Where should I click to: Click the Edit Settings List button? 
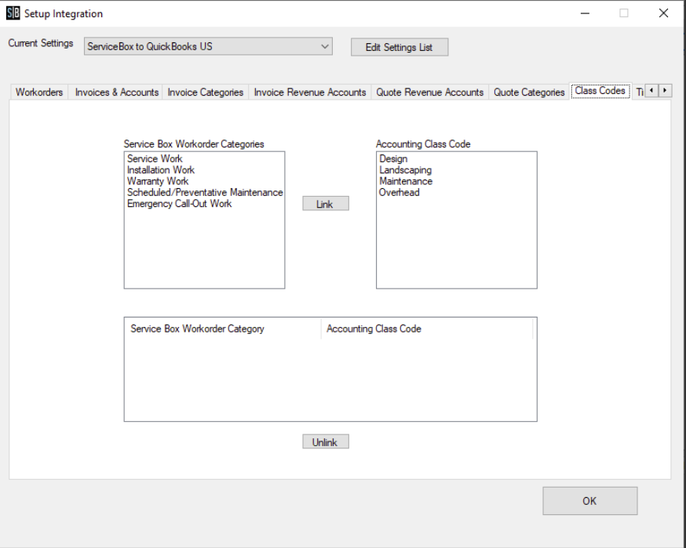click(400, 47)
